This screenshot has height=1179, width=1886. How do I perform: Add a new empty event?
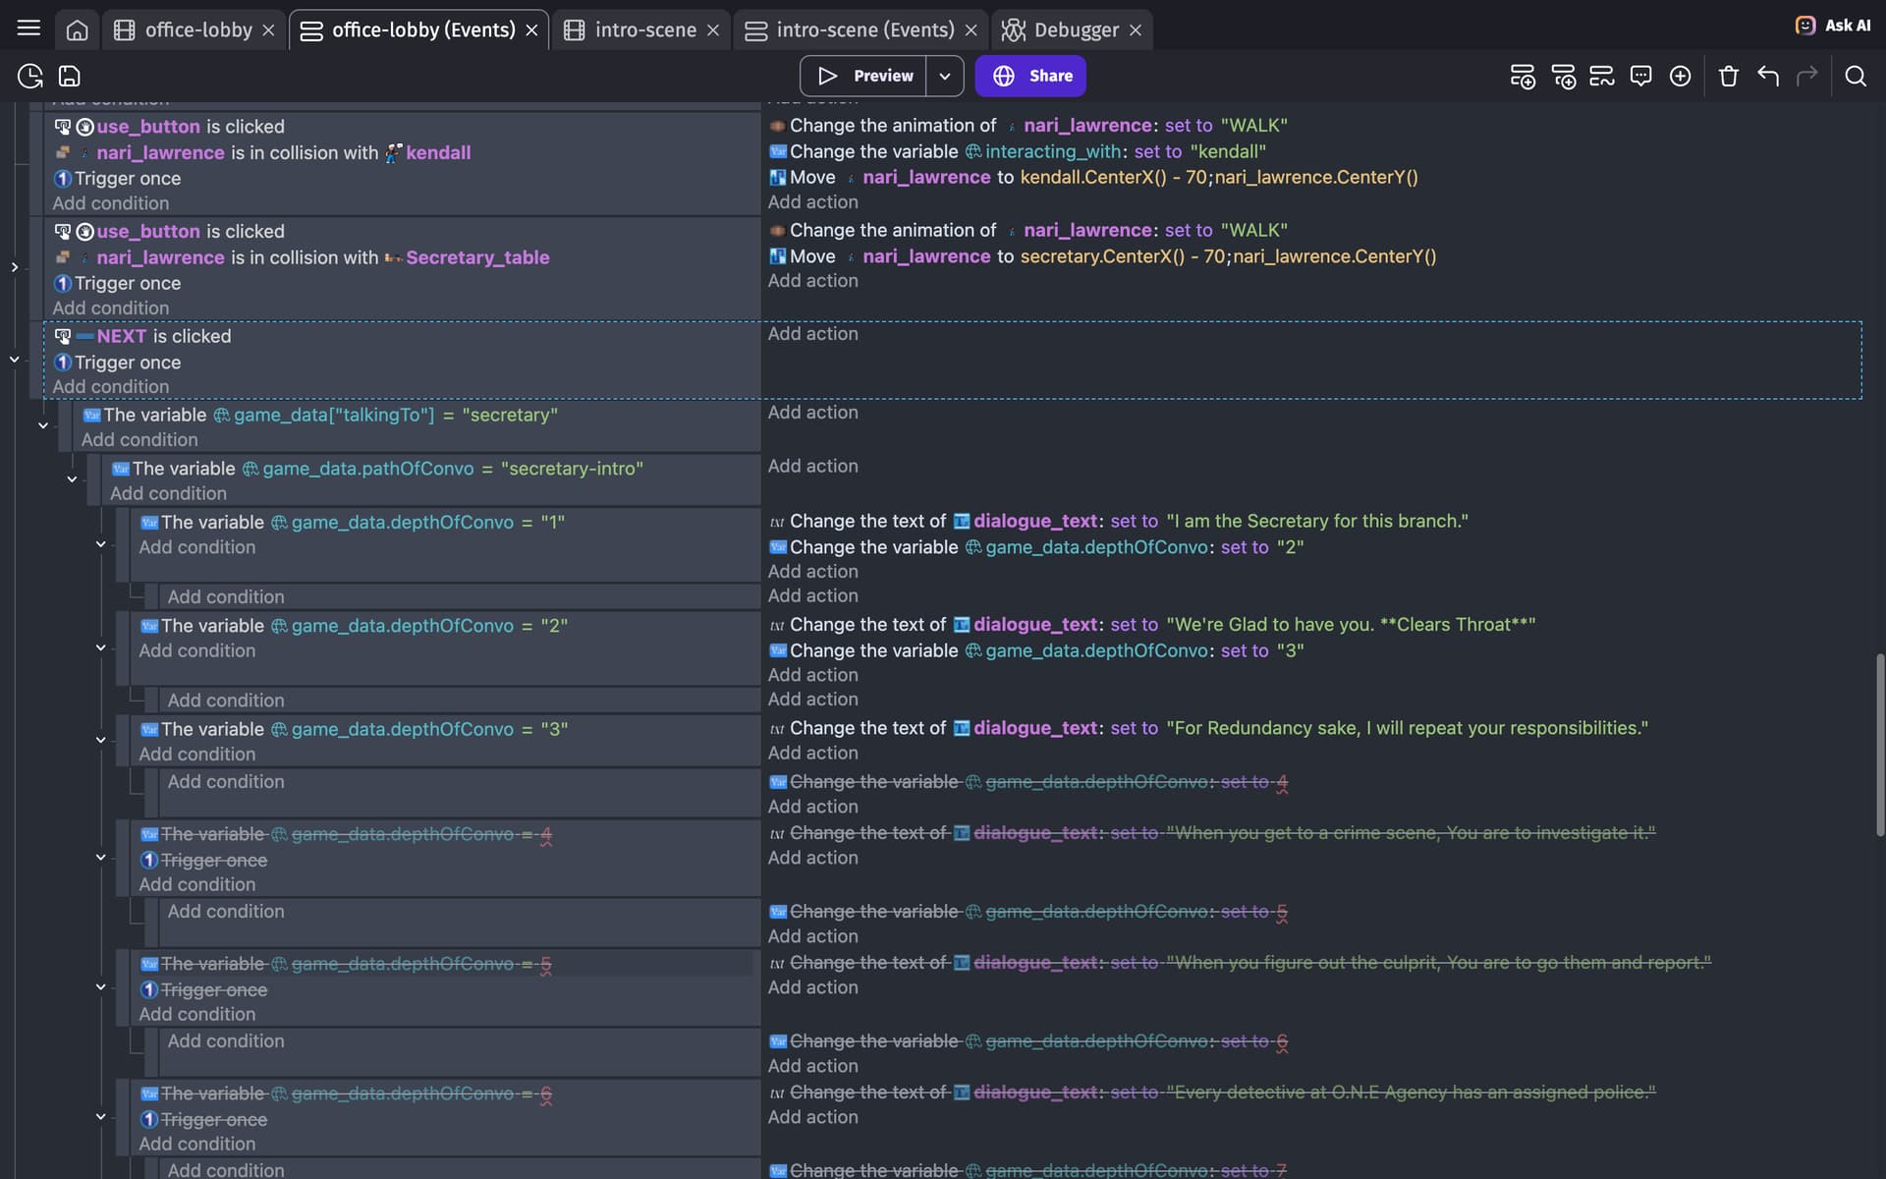1523,76
